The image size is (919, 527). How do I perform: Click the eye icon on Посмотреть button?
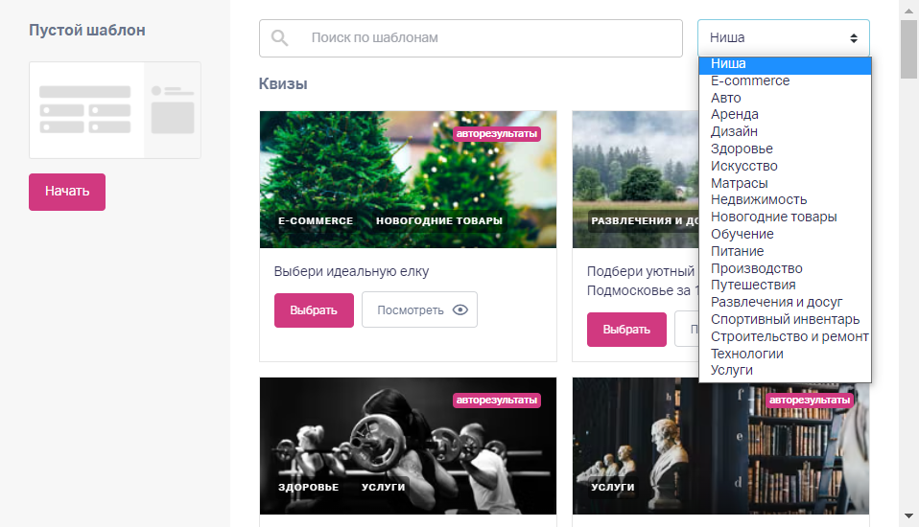(x=460, y=309)
